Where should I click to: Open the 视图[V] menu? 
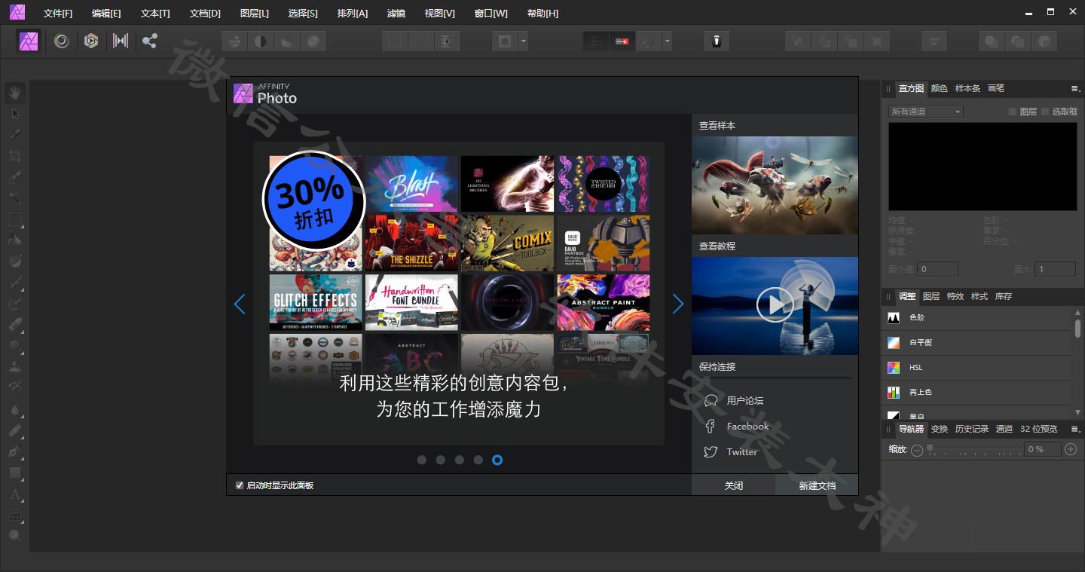(x=440, y=14)
